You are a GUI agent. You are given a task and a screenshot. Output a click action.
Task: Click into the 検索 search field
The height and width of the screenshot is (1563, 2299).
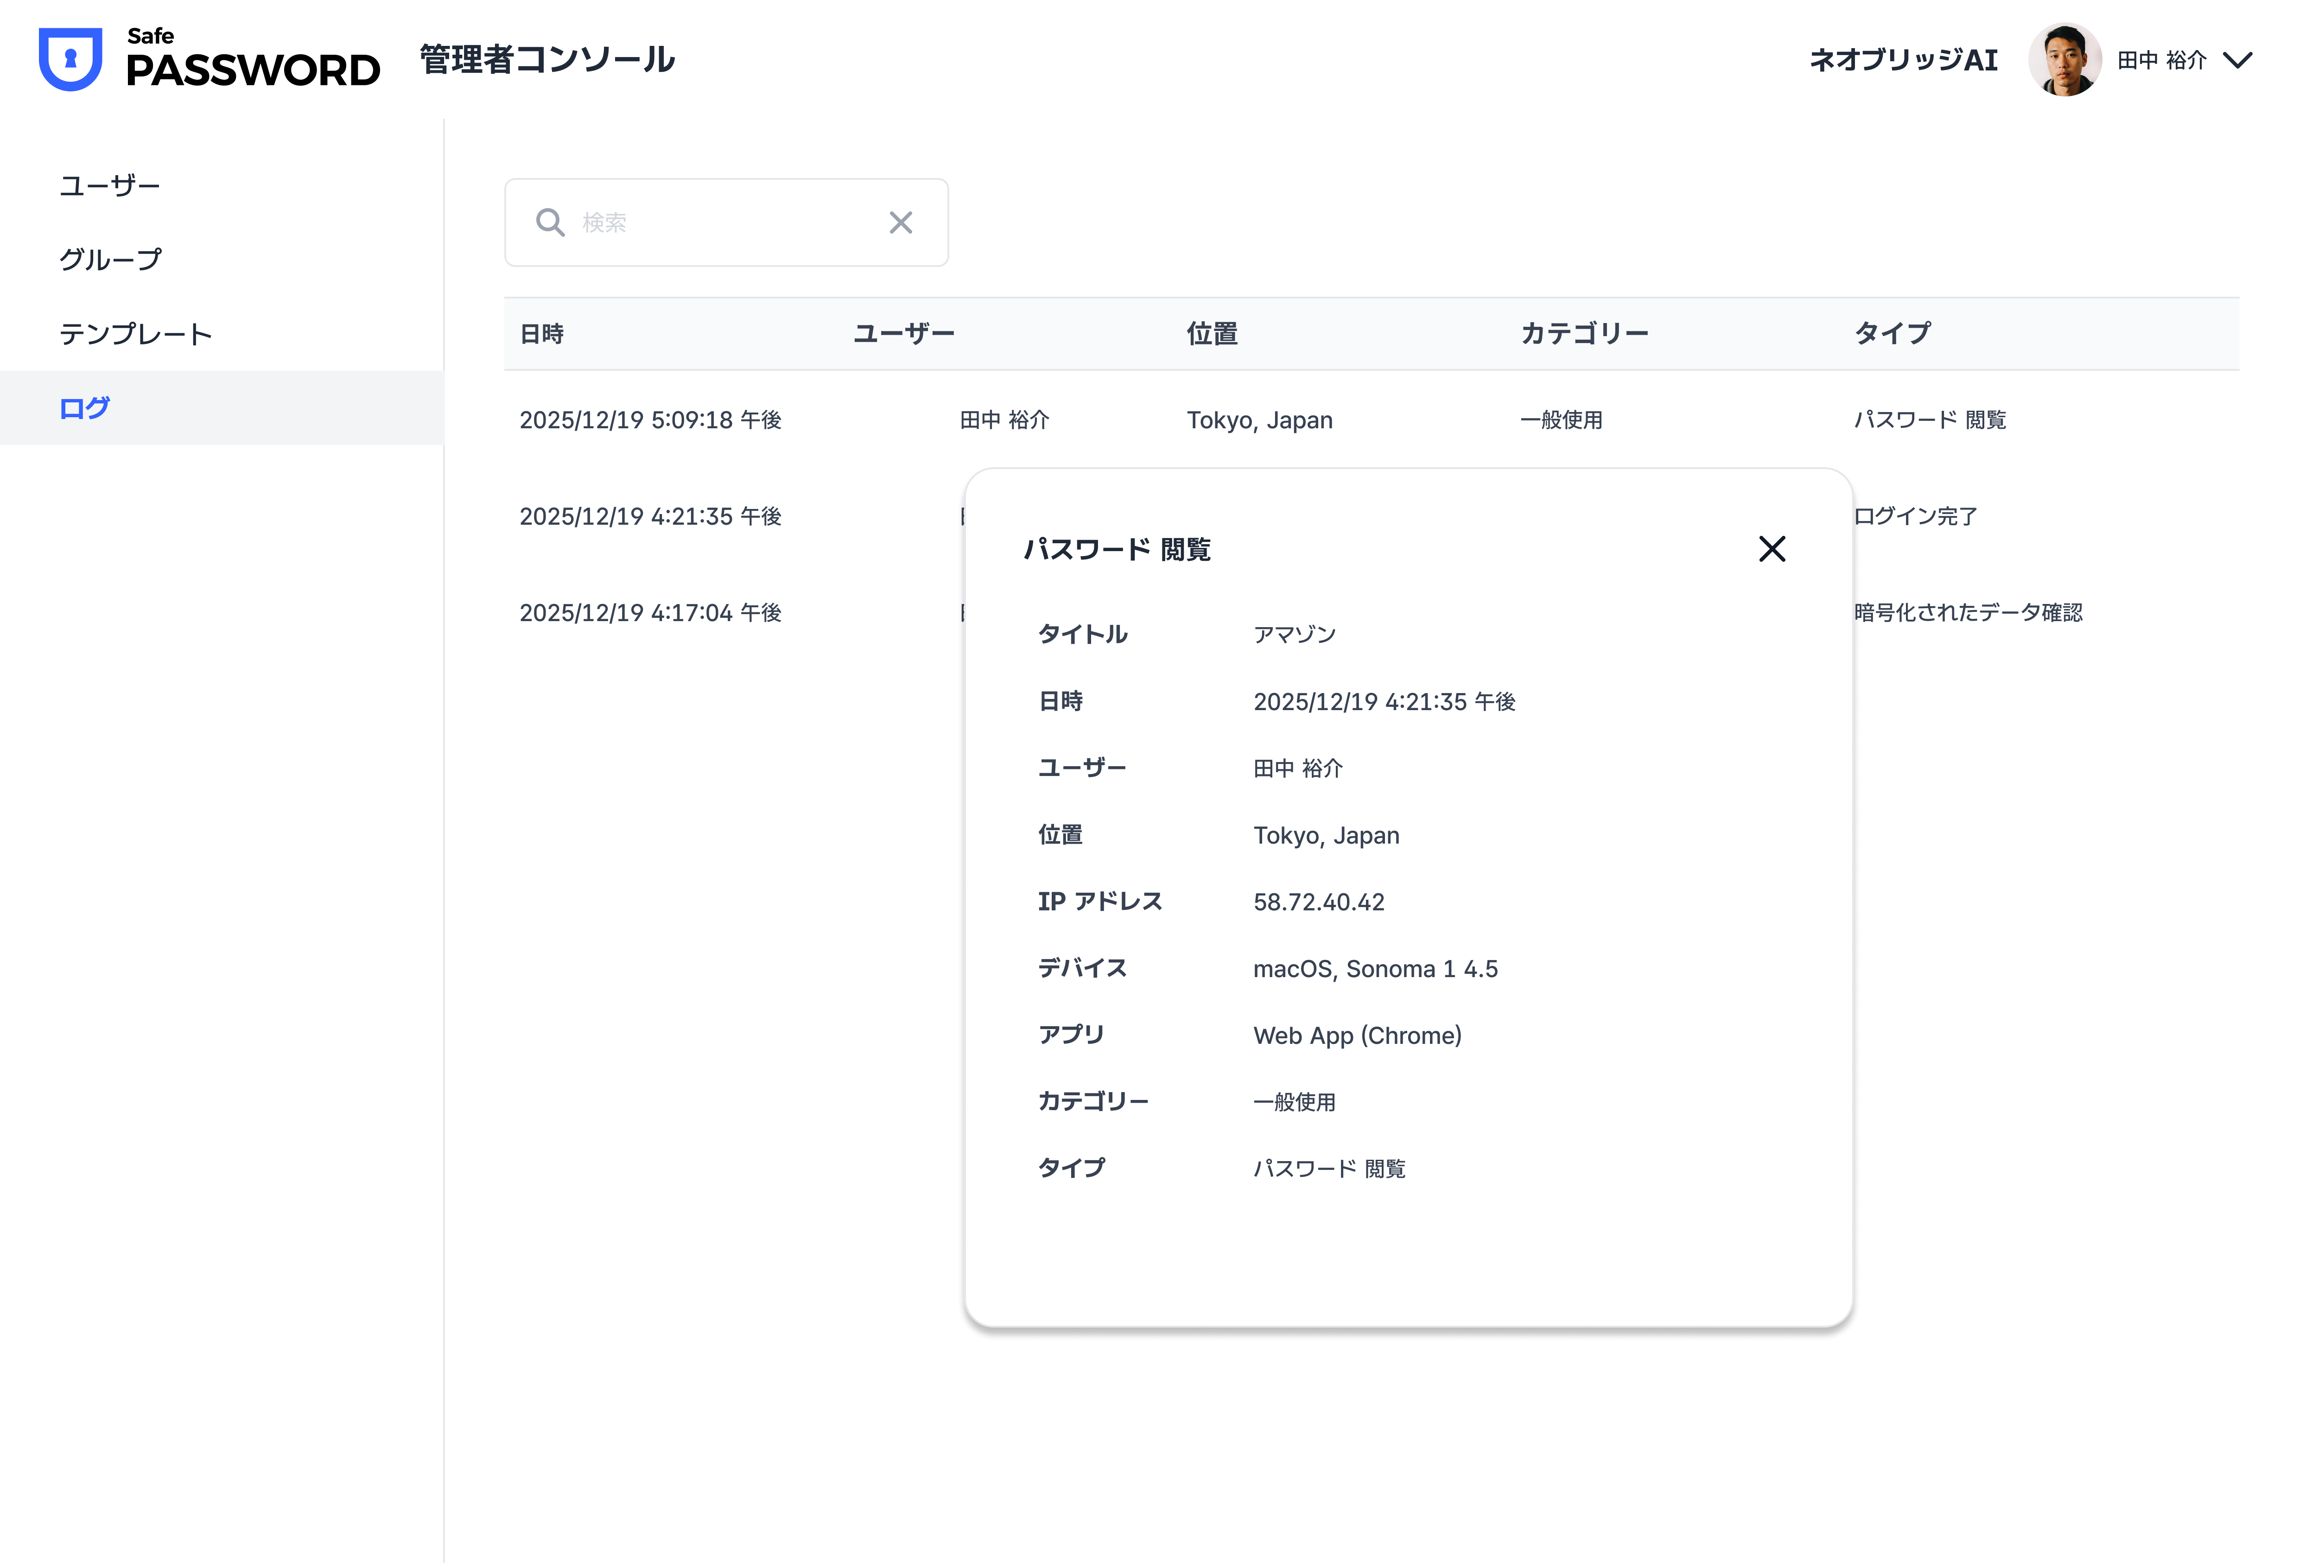[726, 222]
